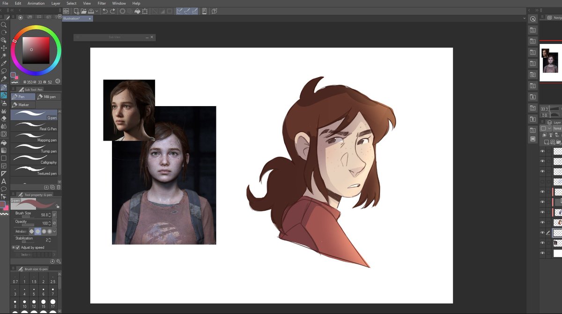562x314 pixels.
Task: Click the Sub View floating panel title bar
Action: coord(115,37)
